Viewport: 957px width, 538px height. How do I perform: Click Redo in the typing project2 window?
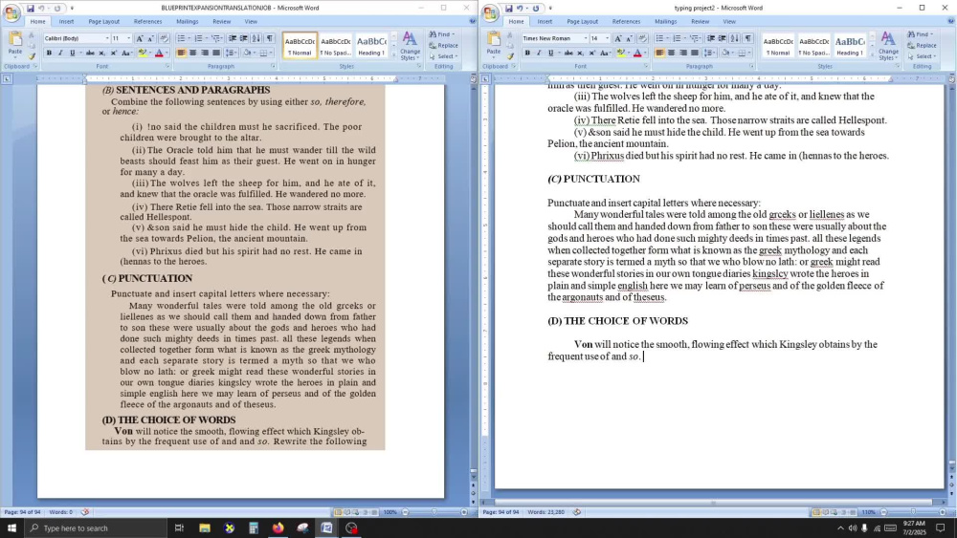[535, 8]
